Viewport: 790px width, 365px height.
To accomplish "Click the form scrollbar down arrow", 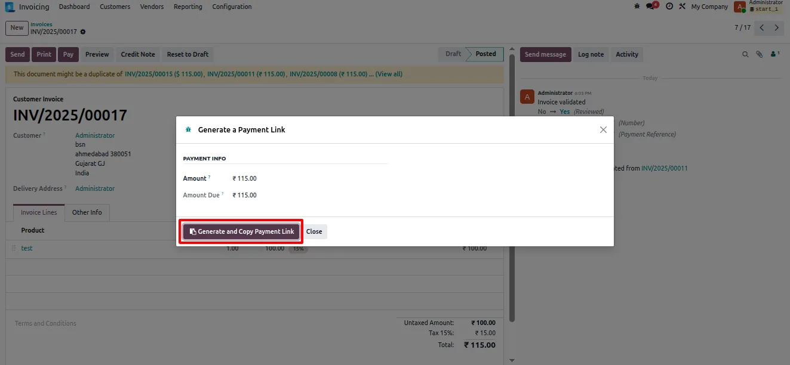I will pyautogui.click(x=512, y=360).
